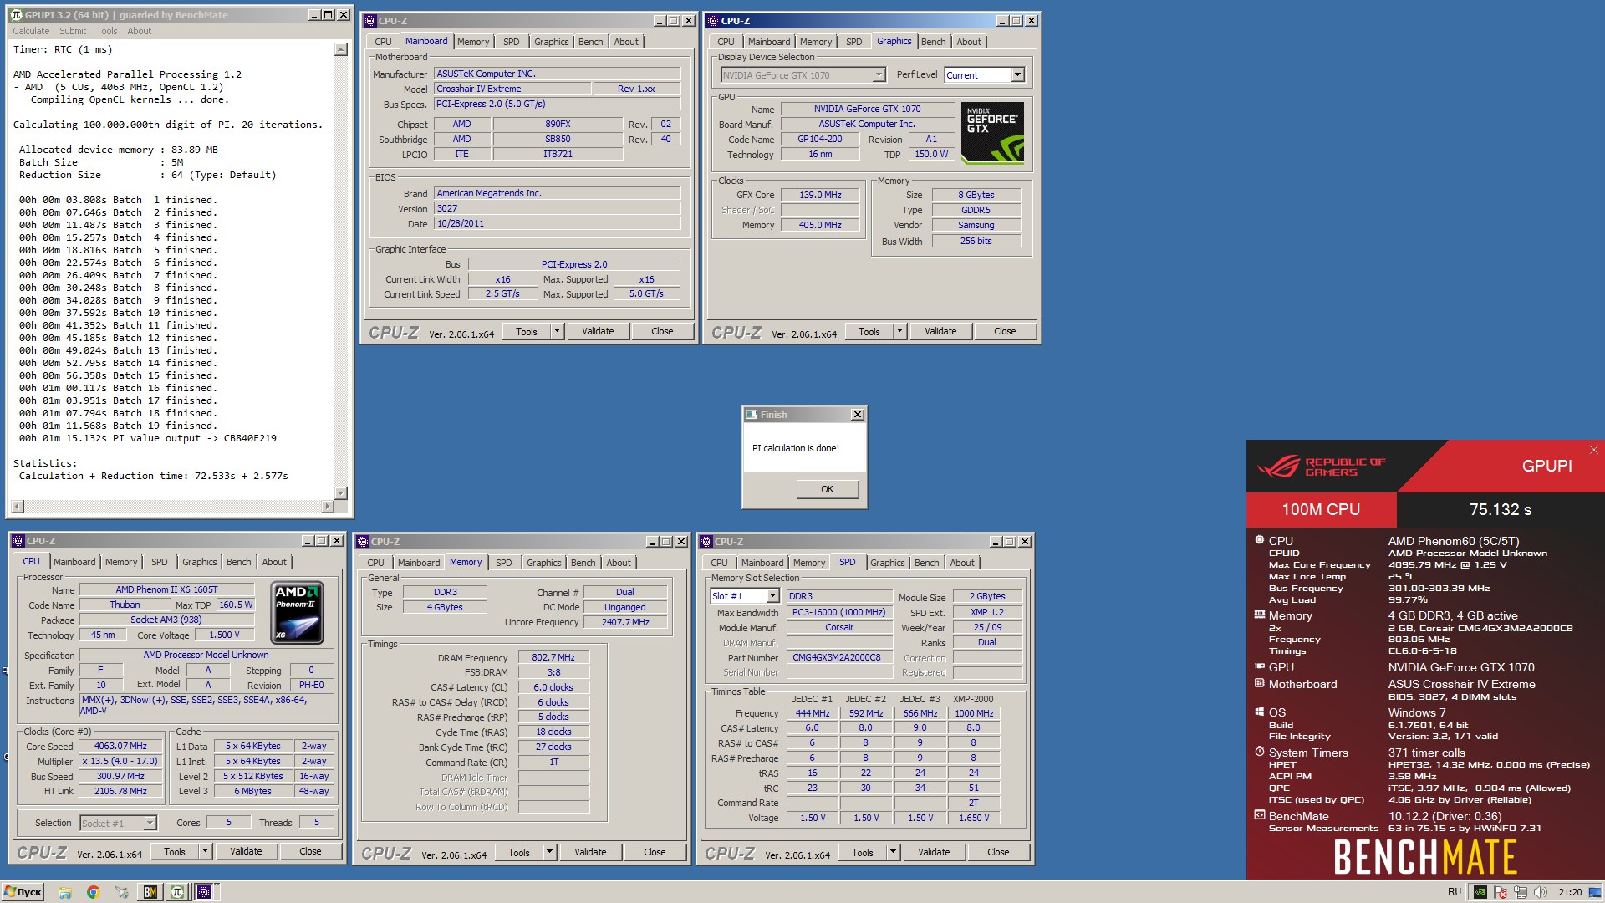1605x903 pixels.
Task: Open the Action Center flag tray icon
Action: click(x=1501, y=892)
